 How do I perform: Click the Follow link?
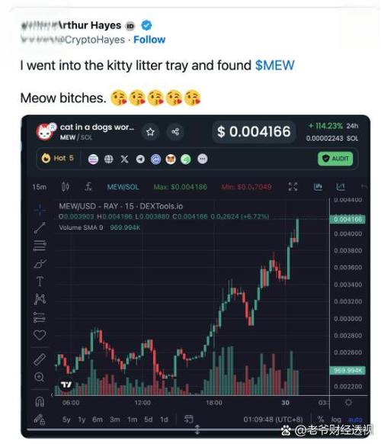[149, 40]
